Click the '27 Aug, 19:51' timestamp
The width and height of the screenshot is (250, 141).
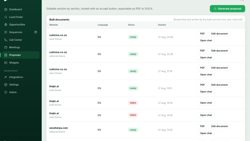click(165, 88)
